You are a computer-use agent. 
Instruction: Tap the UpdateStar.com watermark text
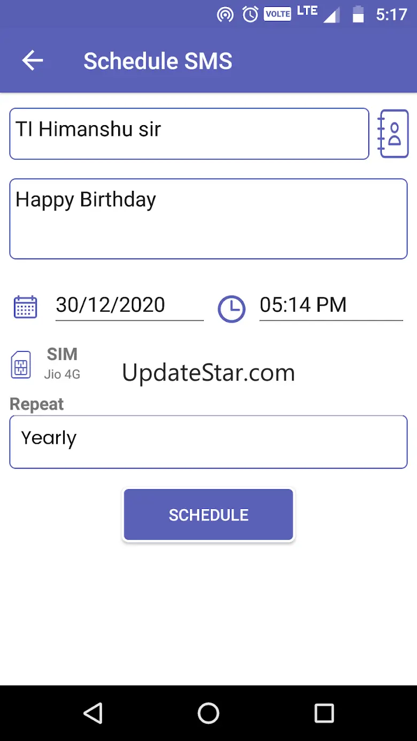208,373
